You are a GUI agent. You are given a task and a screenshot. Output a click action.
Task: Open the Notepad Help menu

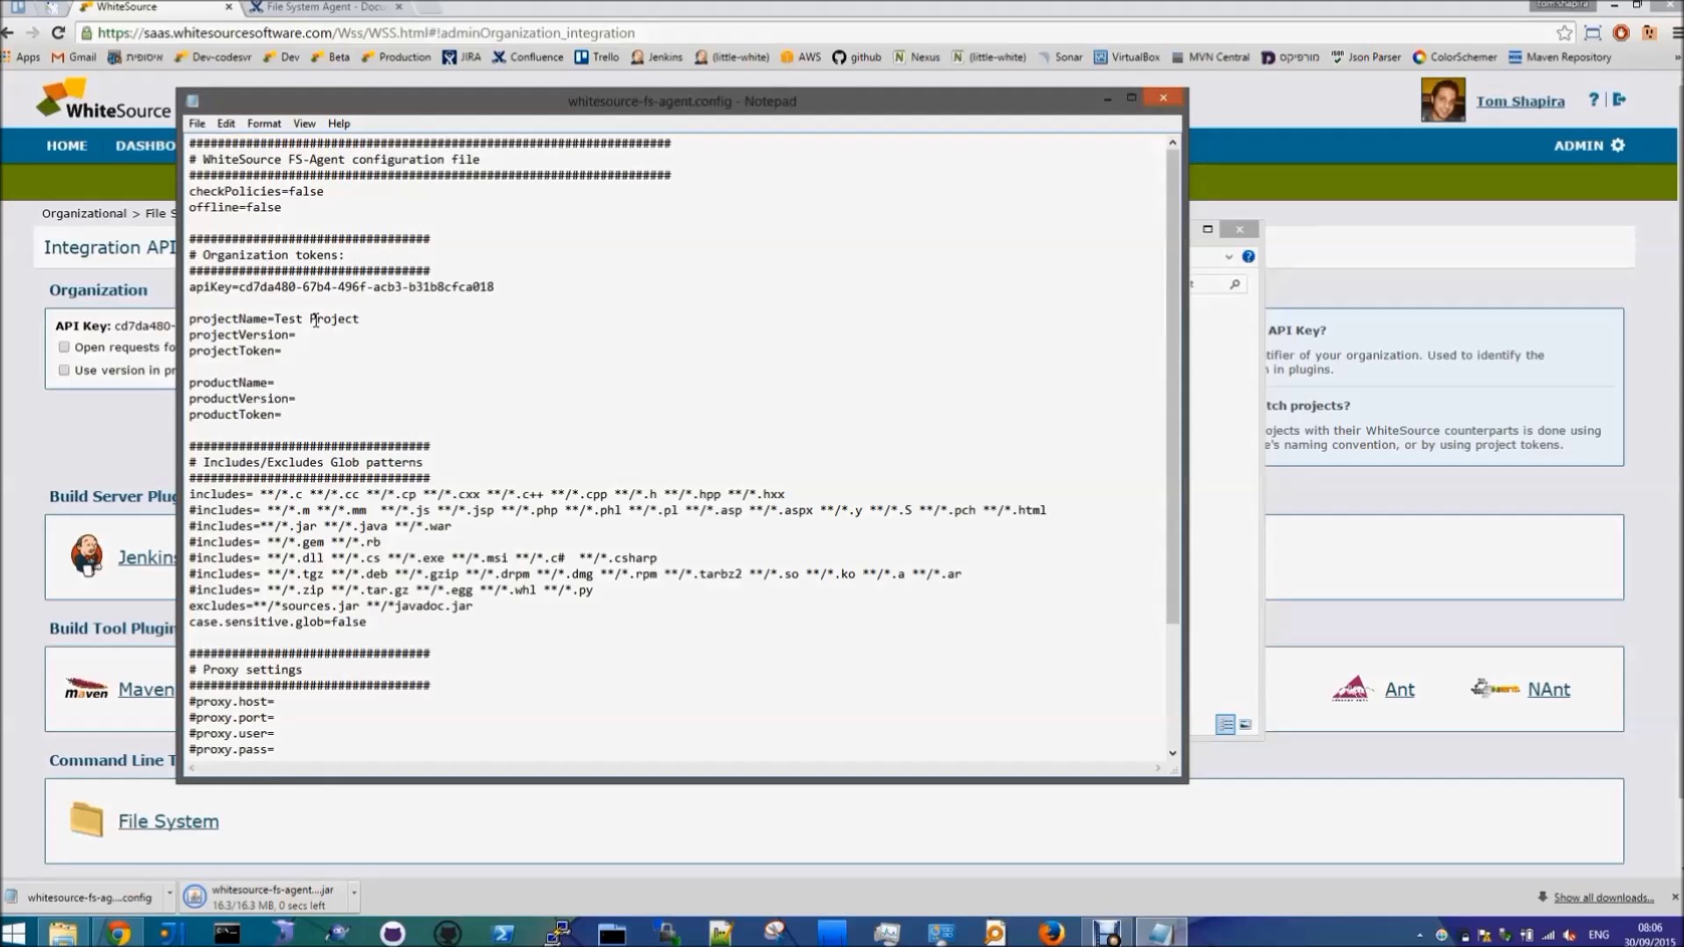339,124
